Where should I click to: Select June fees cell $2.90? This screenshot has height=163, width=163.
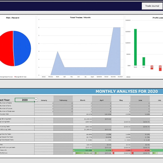[140, 145]
